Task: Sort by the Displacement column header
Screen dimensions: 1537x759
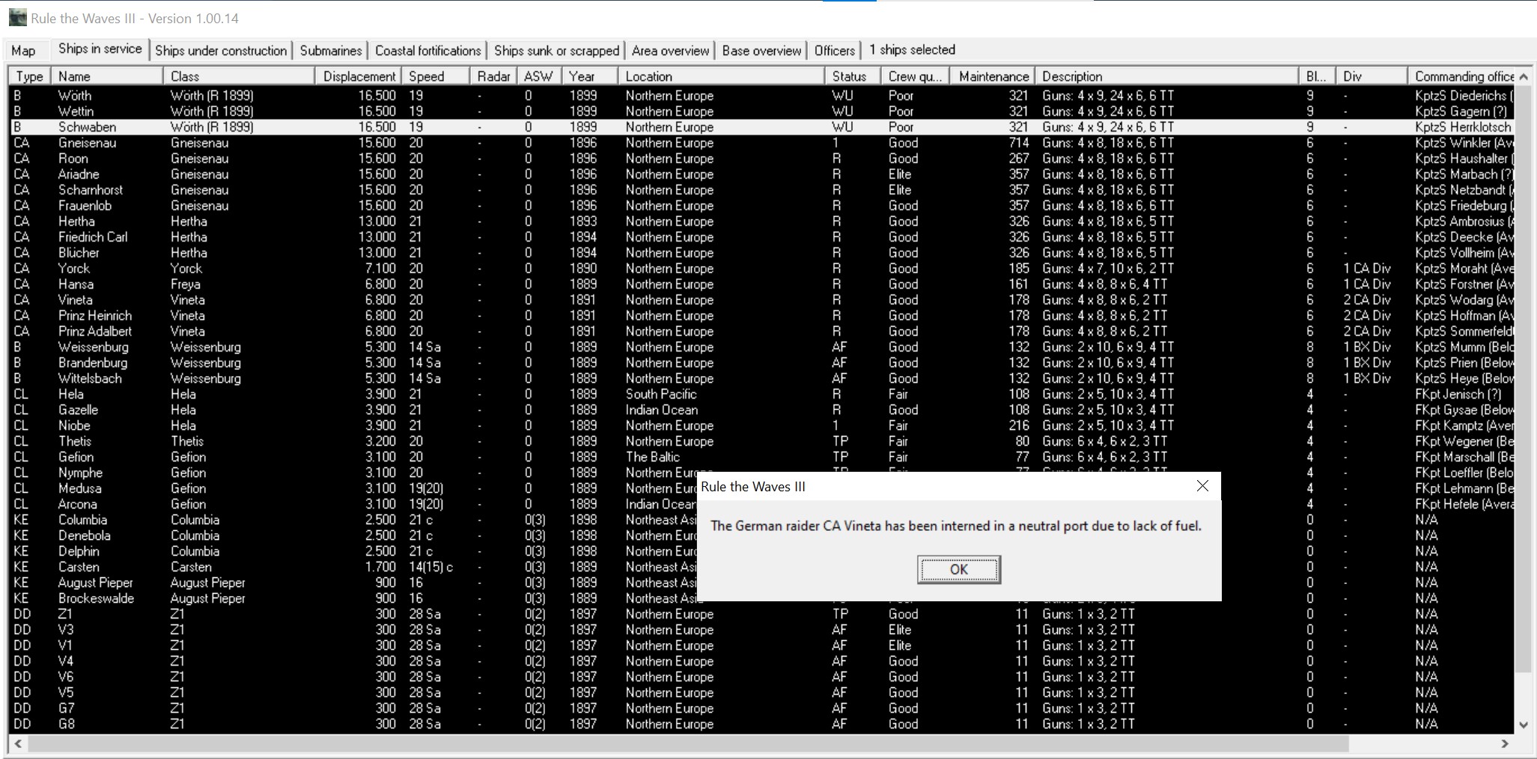Action: (358, 76)
